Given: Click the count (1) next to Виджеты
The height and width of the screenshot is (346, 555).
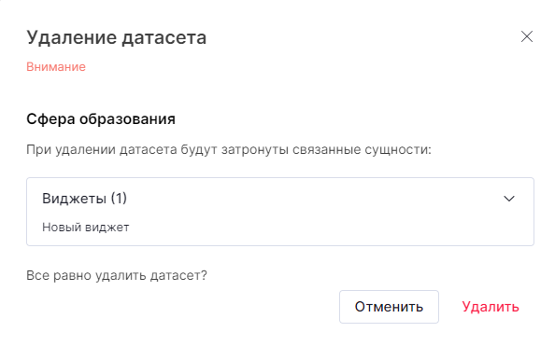Looking at the screenshot, I should point(119,199).
